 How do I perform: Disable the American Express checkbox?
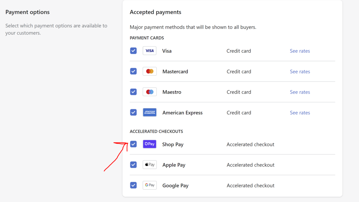click(x=133, y=112)
